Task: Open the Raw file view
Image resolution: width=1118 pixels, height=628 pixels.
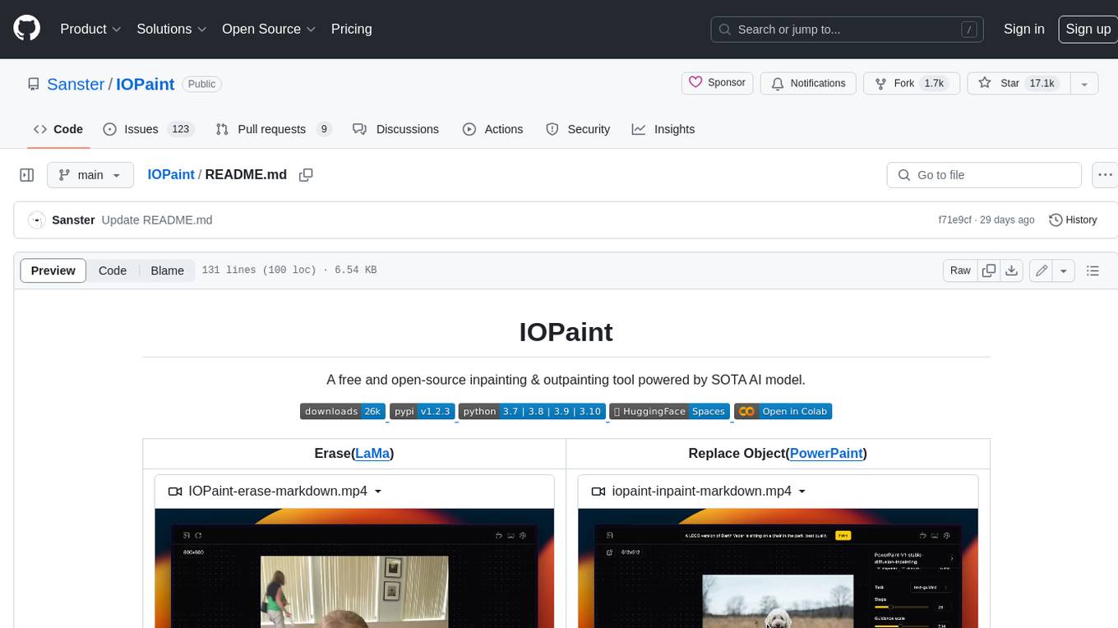Action: click(x=960, y=270)
